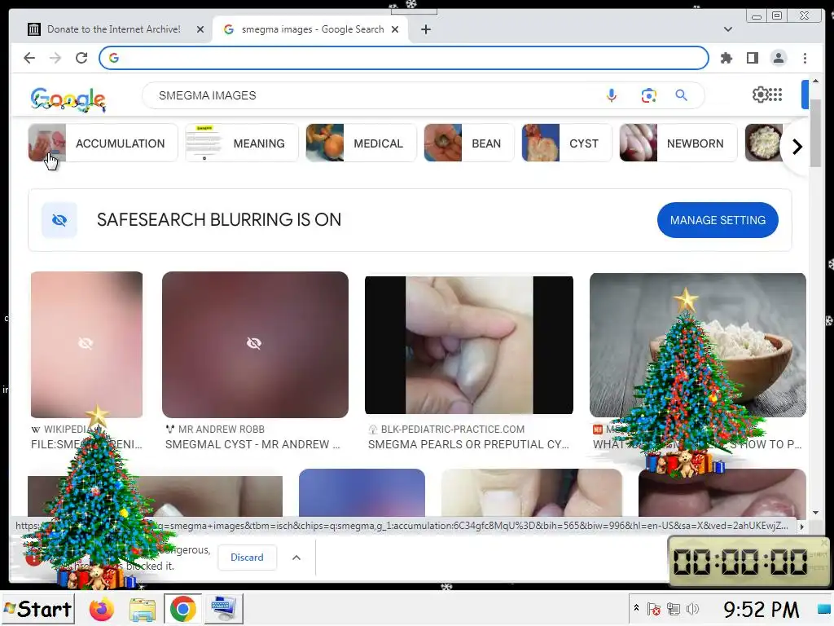This screenshot has width=834, height=626.
Task: Click the BLK-PEDIATRIC-PRACTICE.COM source link
Action: tap(453, 429)
